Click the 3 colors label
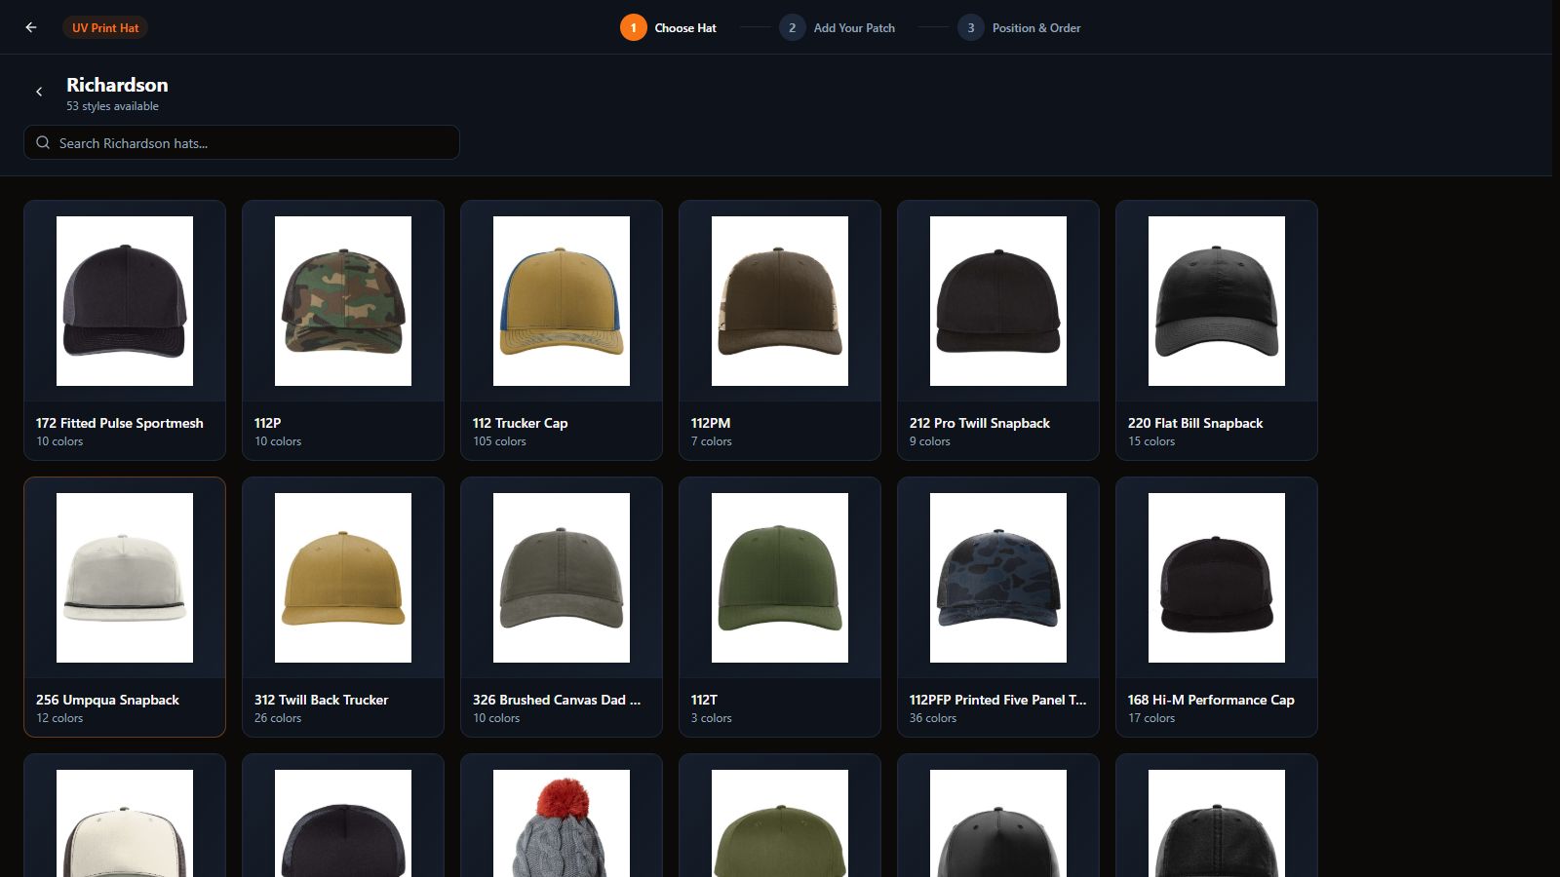 (711, 718)
